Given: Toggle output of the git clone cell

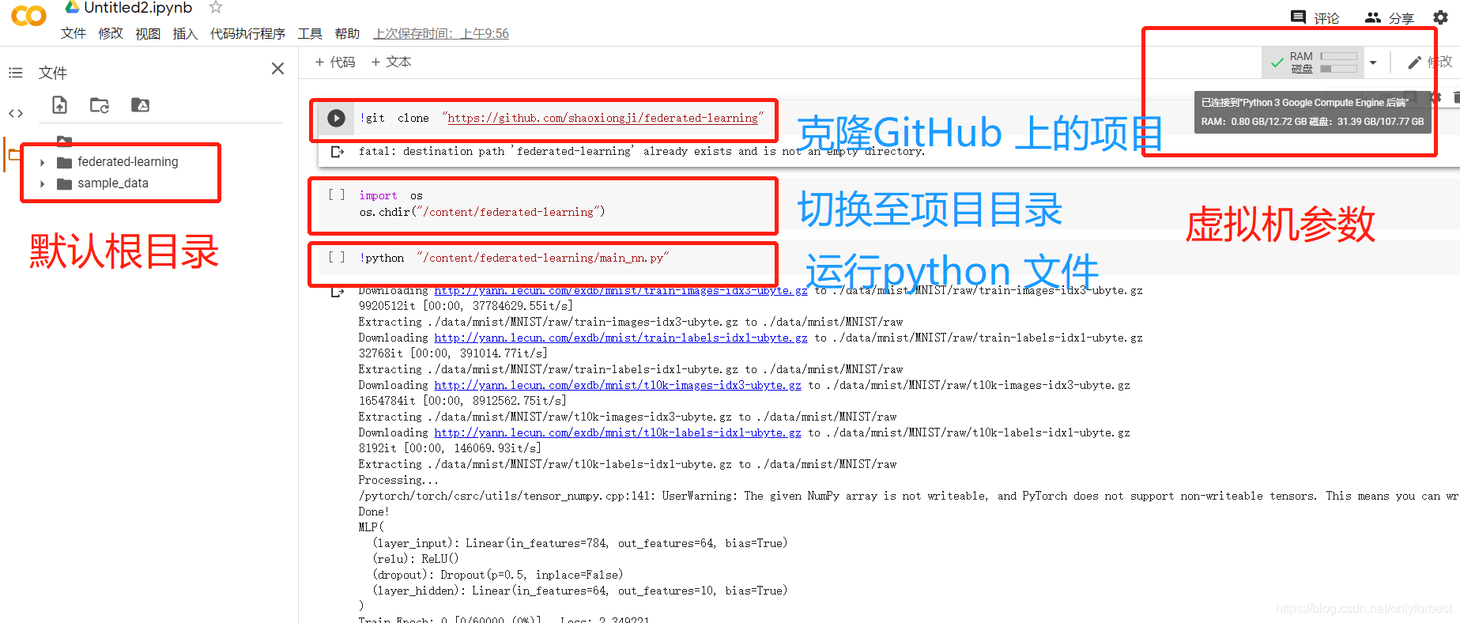Looking at the screenshot, I should [x=338, y=151].
